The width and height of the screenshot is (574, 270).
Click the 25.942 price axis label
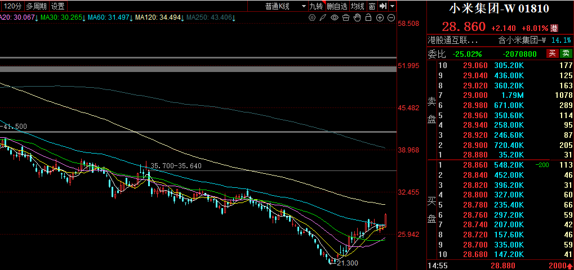pyautogui.click(x=408, y=234)
